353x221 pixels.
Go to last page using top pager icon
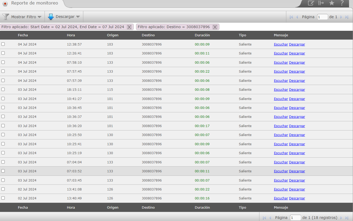[x=347, y=17]
